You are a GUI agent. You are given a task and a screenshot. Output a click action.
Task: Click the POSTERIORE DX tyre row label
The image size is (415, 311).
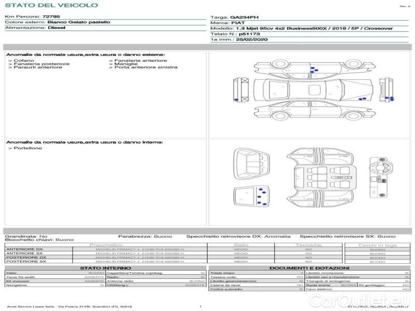26,257
